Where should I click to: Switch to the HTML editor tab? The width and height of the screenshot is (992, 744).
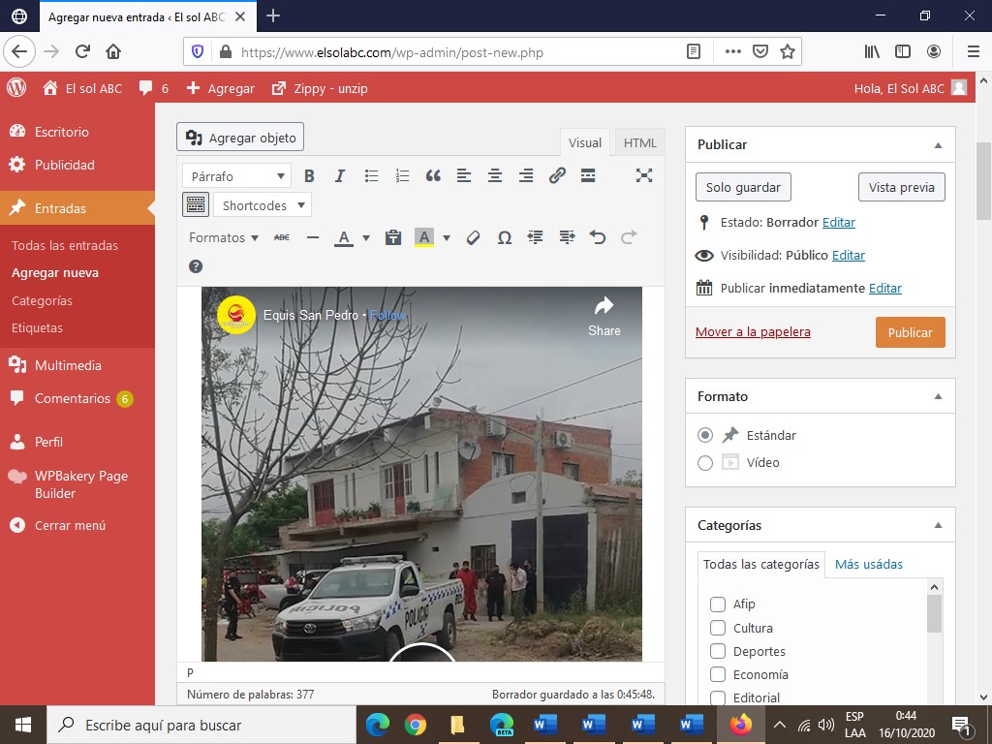(639, 142)
